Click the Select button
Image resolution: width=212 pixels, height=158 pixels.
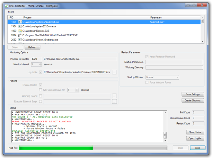coord(15,47)
